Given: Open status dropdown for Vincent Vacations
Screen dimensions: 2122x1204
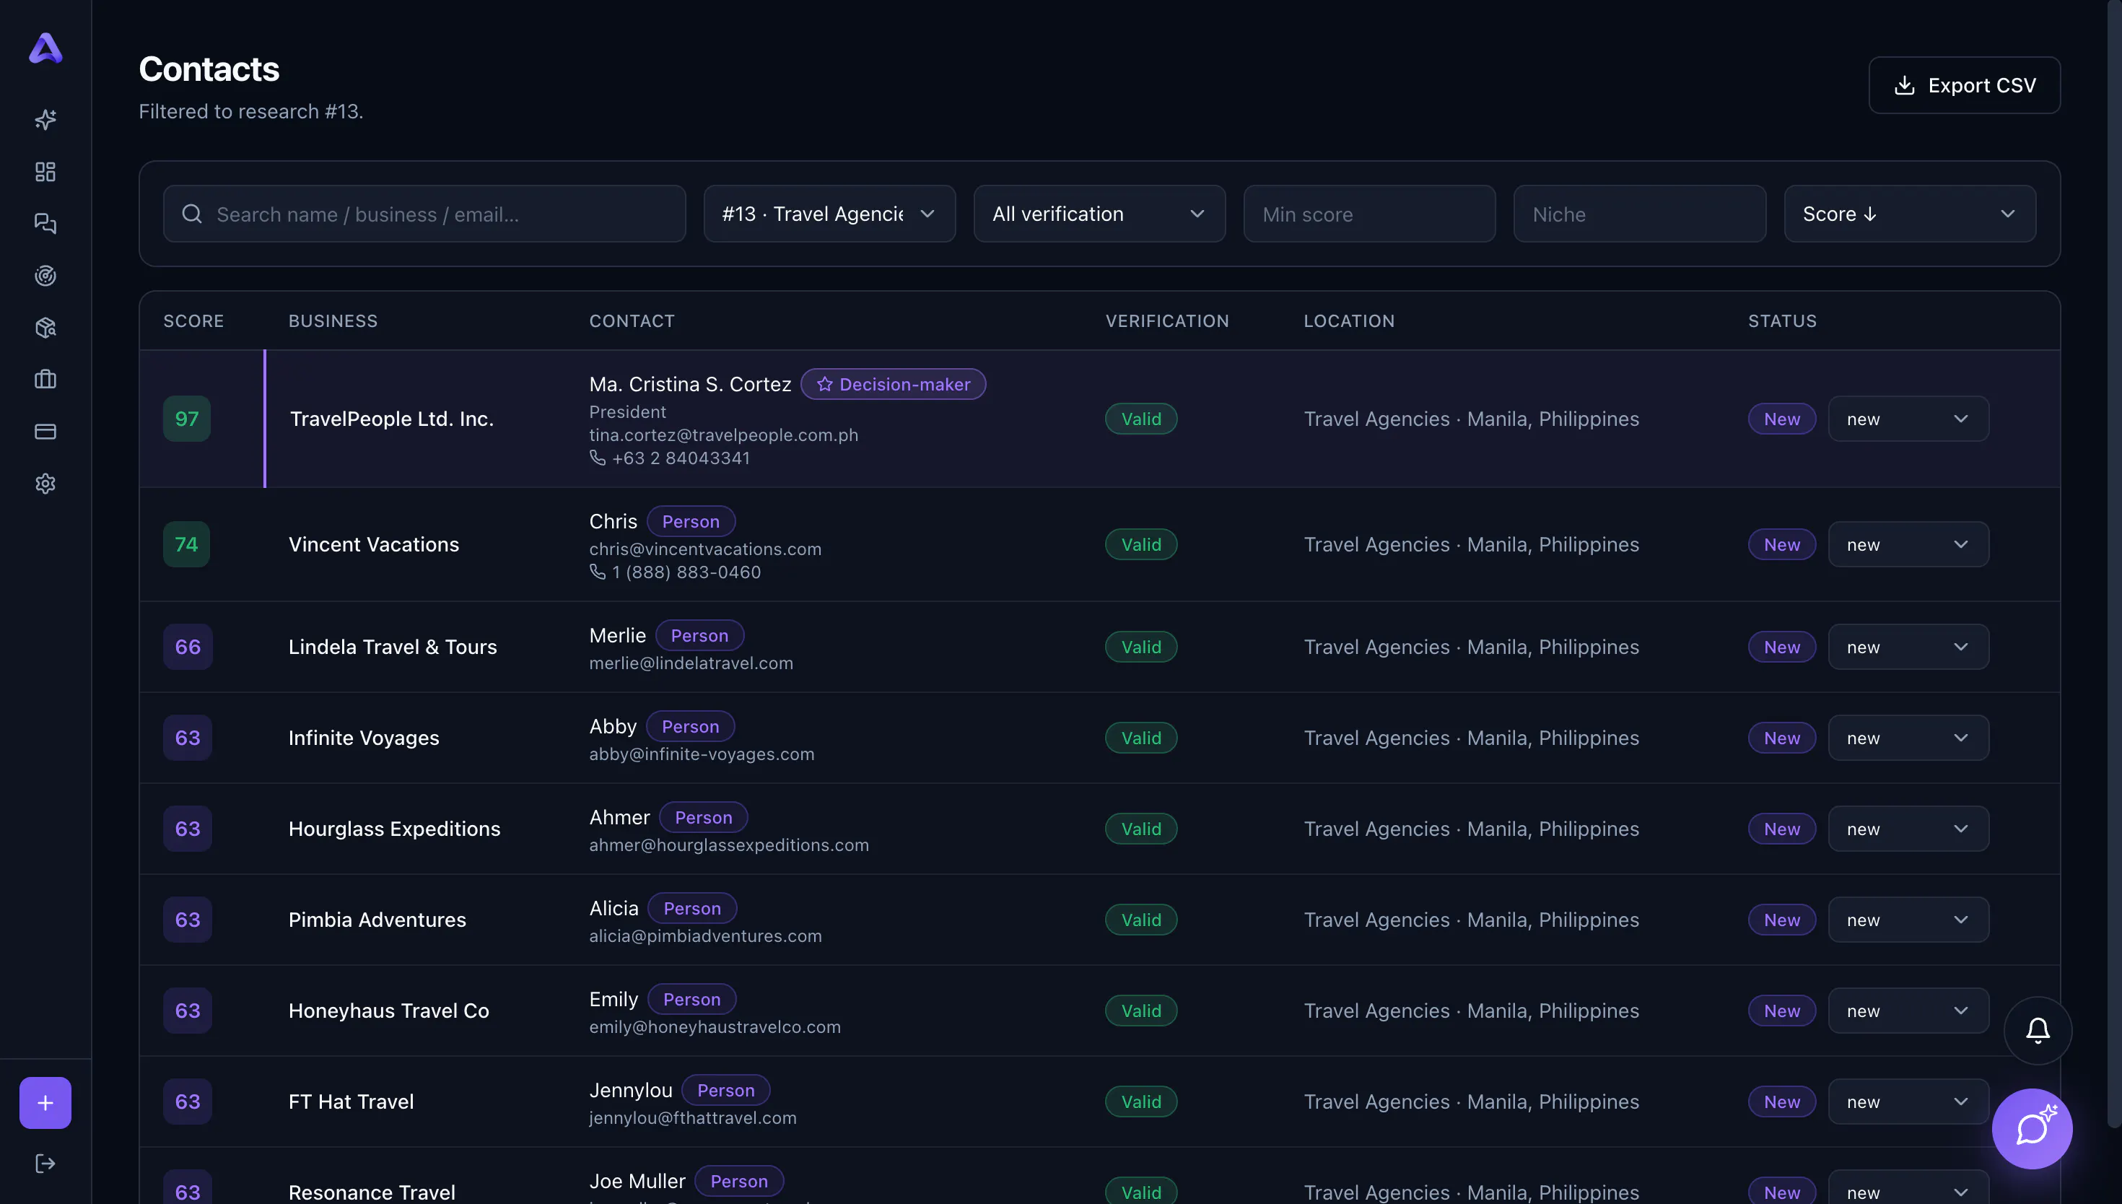Looking at the screenshot, I should [1909, 545].
